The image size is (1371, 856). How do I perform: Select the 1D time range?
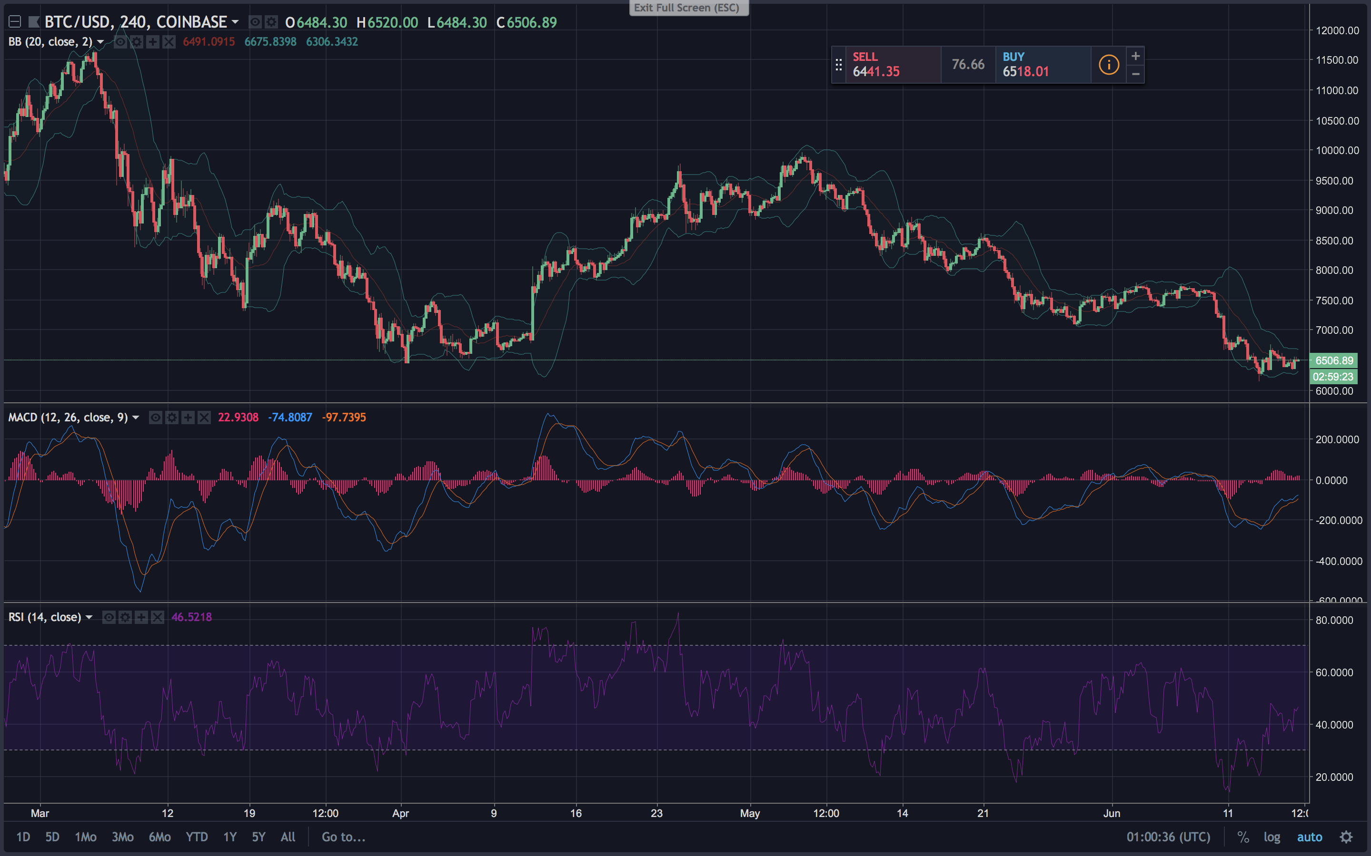tap(23, 837)
